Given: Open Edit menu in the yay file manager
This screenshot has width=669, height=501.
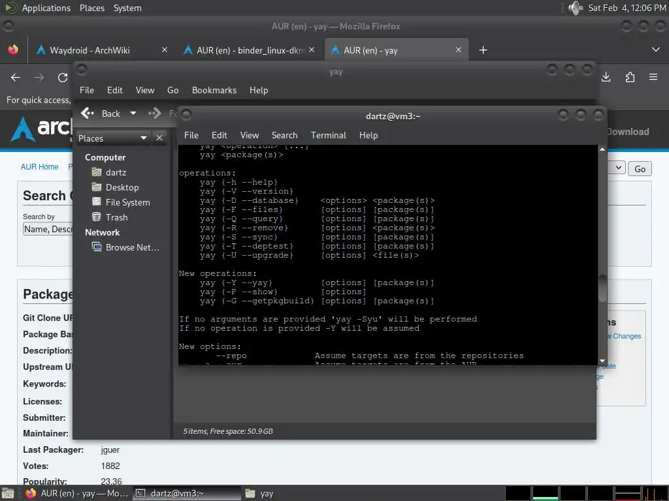Looking at the screenshot, I should click(x=115, y=90).
